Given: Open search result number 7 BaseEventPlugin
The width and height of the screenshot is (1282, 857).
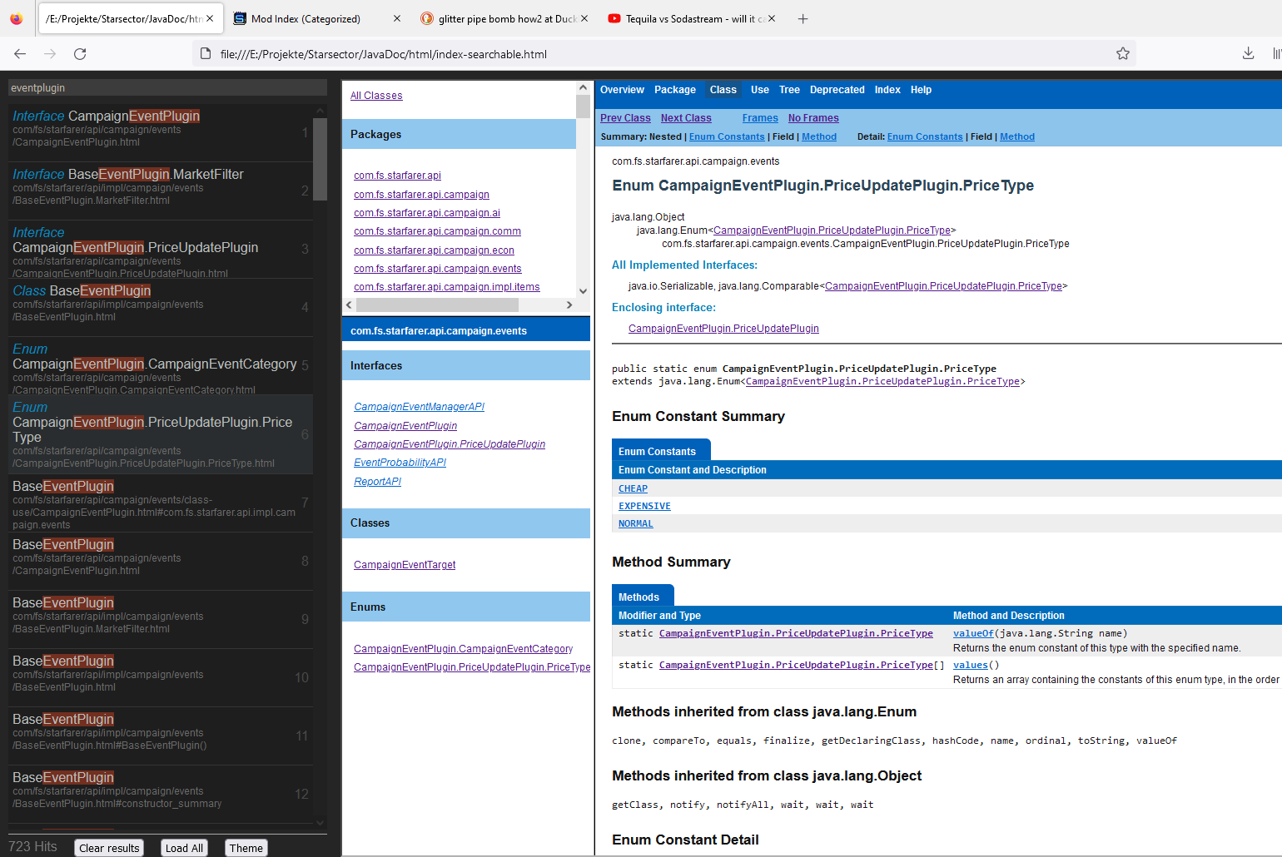Looking at the screenshot, I should coord(160,504).
